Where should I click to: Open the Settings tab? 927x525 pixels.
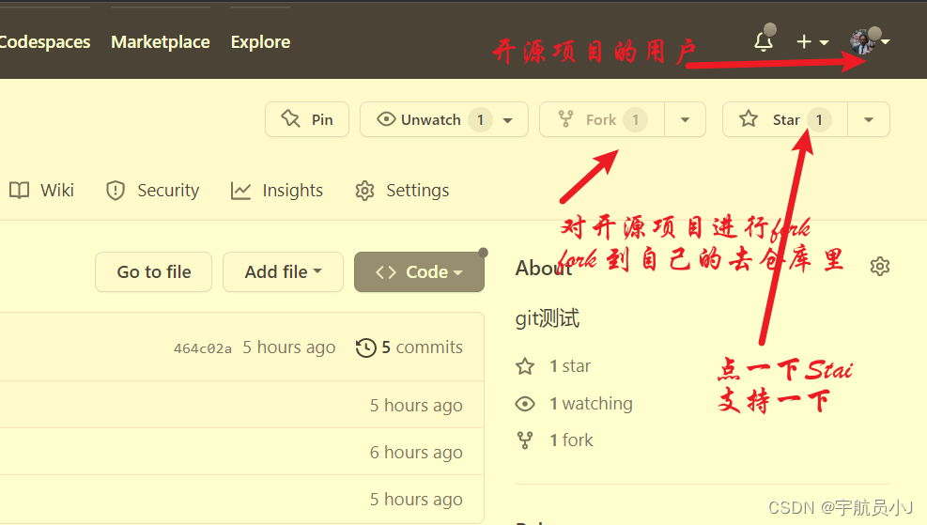[x=402, y=191]
